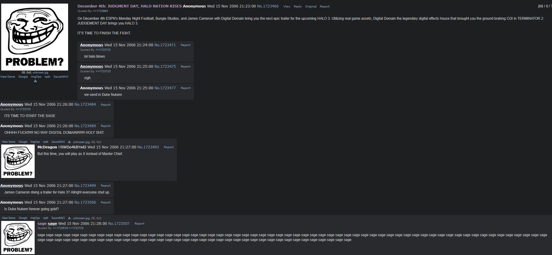Screen dimensions: 552x255
Task: Open the troll face thumbnail in the sage post
Action: [x=18, y=237]
